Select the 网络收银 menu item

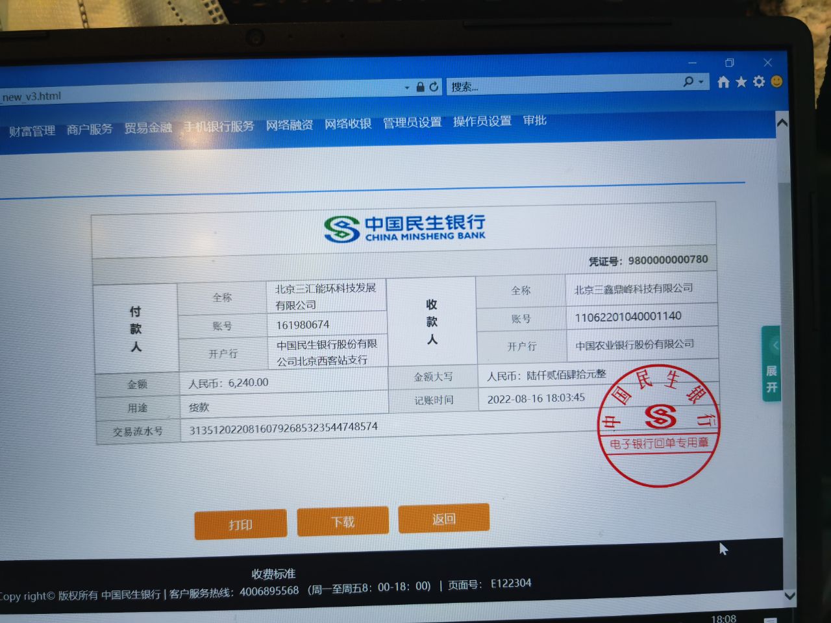pyautogui.click(x=348, y=124)
